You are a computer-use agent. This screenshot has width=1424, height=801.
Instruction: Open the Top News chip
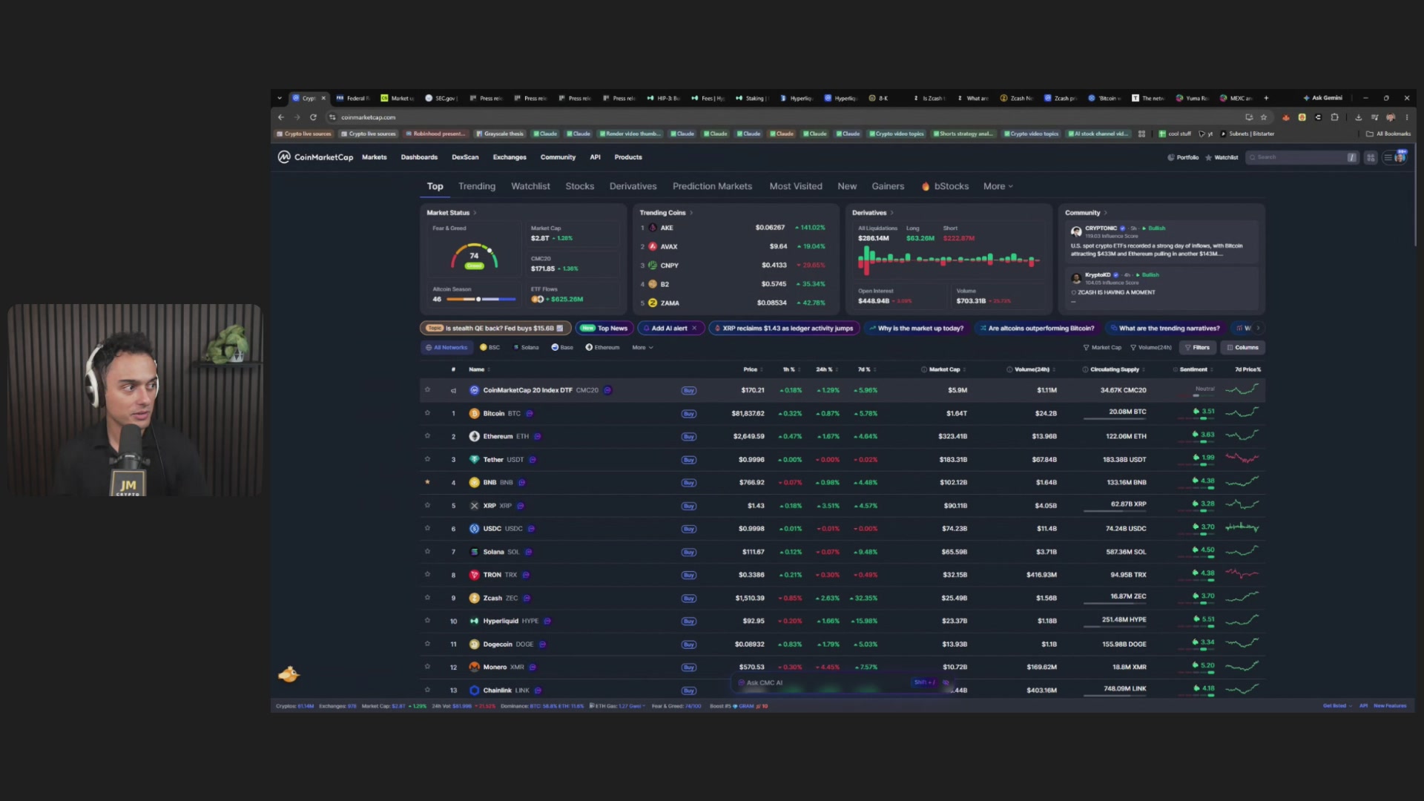click(x=605, y=328)
